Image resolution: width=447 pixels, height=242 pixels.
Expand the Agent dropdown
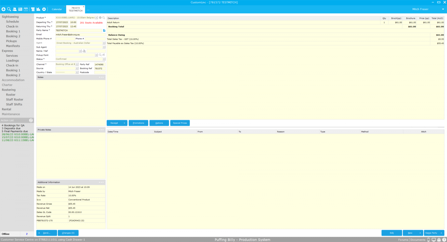pos(104,43)
